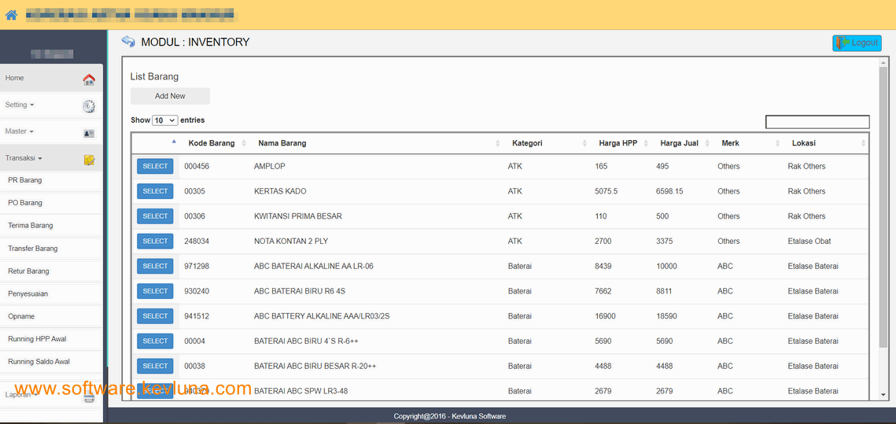Click item code 248034
This screenshot has height=424, width=896.
pyautogui.click(x=197, y=241)
